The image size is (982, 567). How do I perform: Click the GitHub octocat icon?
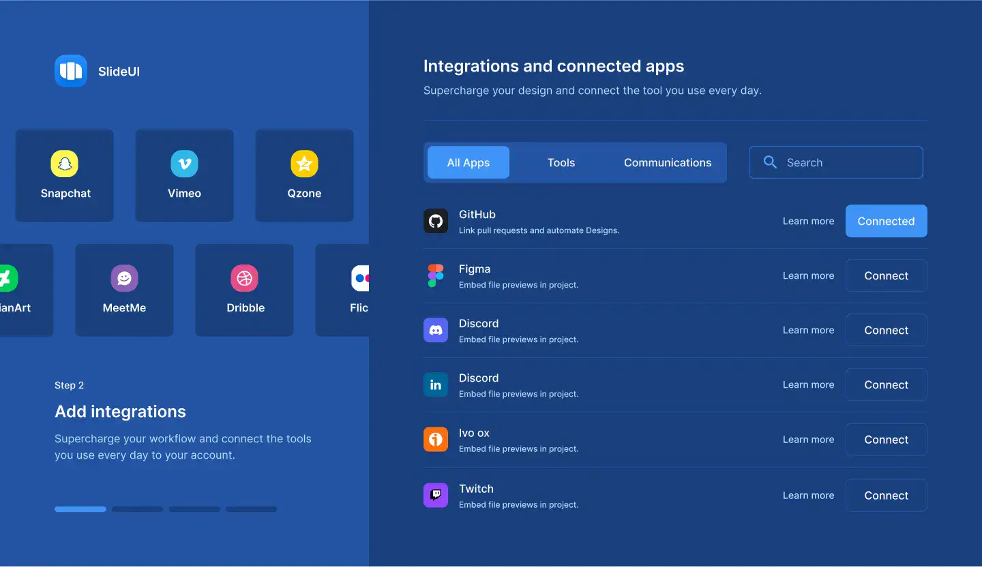436,221
